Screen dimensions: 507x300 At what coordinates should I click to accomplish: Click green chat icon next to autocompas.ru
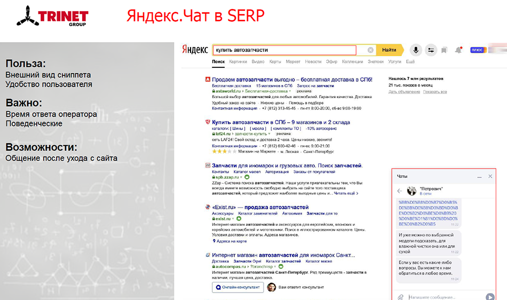(281, 267)
